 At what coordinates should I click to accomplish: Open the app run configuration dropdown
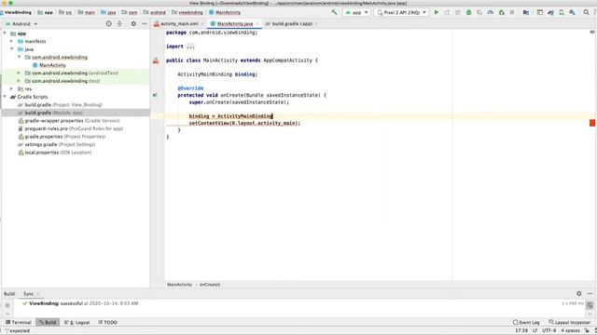356,12
